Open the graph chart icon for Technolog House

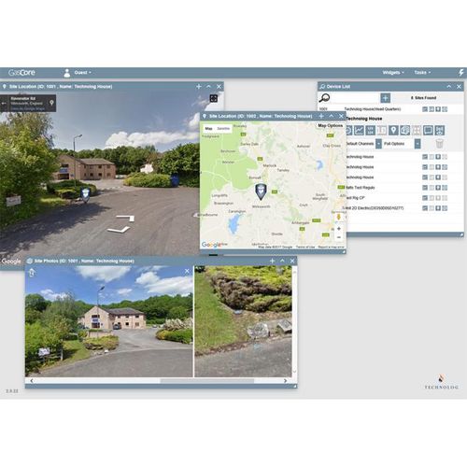click(359, 130)
